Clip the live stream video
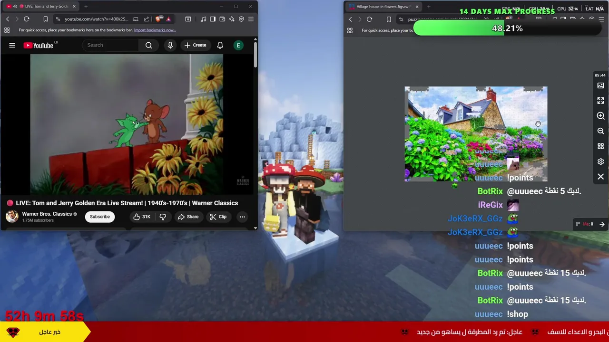Viewport: 609px width, 342px height. click(218, 217)
